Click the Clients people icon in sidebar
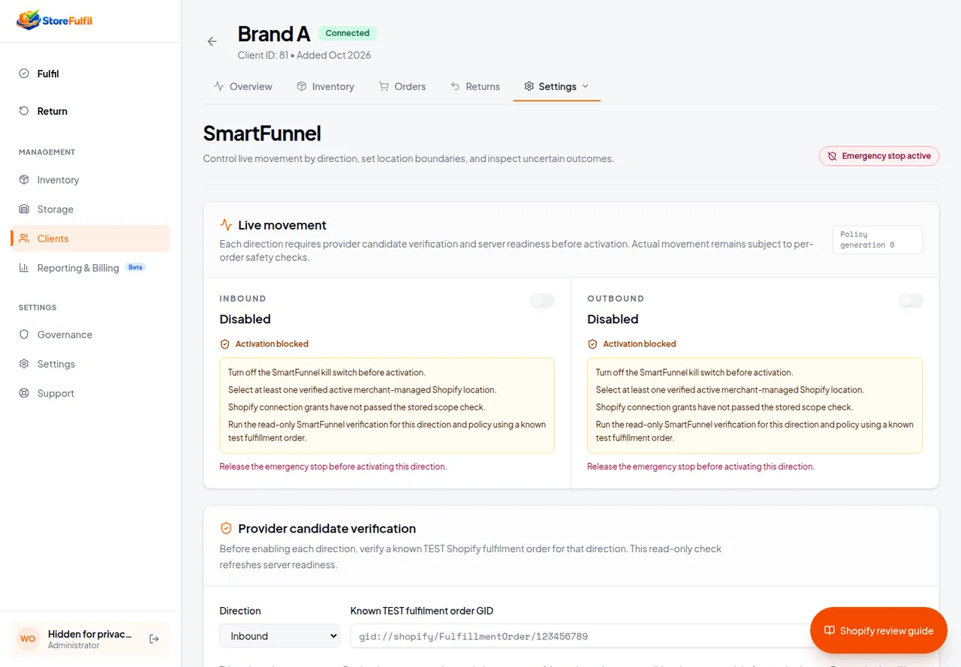Viewport: 961px width, 667px height. pos(24,239)
